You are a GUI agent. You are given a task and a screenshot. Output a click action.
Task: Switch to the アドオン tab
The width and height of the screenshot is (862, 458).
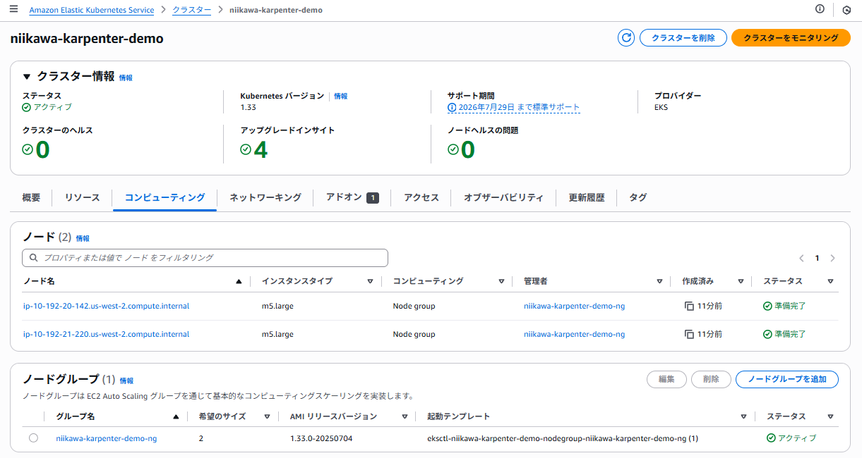click(x=352, y=198)
